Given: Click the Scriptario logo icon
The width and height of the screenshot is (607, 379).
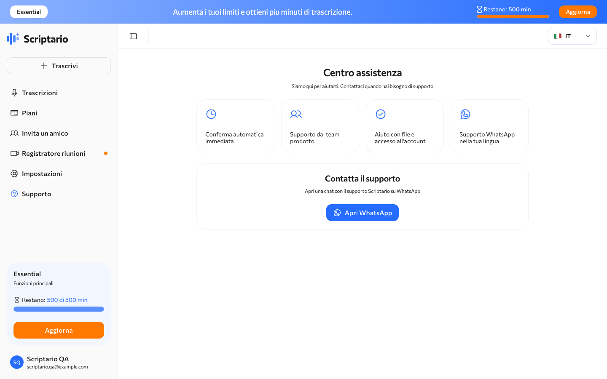Looking at the screenshot, I should click(x=13, y=39).
